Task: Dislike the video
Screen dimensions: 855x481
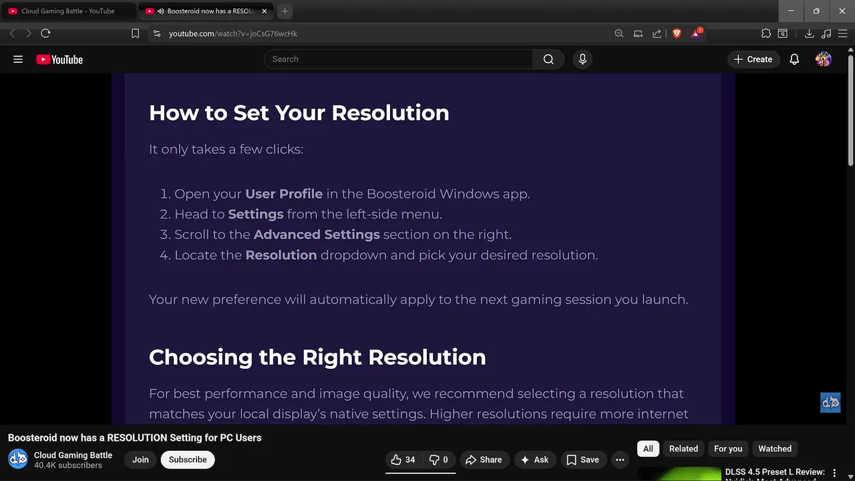Action: click(438, 460)
